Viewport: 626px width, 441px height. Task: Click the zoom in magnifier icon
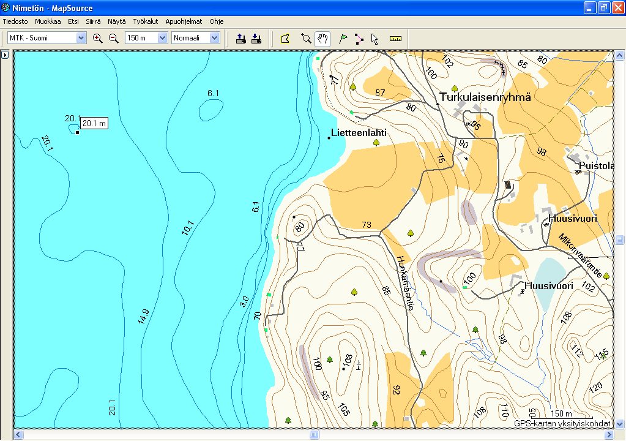(97, 38)
